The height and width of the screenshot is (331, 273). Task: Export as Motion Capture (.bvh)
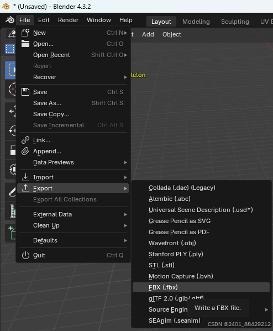point(201,276)
